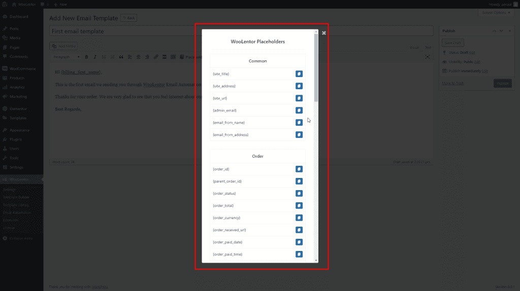The height and width of the screenshot is (291, 520).
Task: Copy the {order_total} placeholder
Action: coord(299,206)
